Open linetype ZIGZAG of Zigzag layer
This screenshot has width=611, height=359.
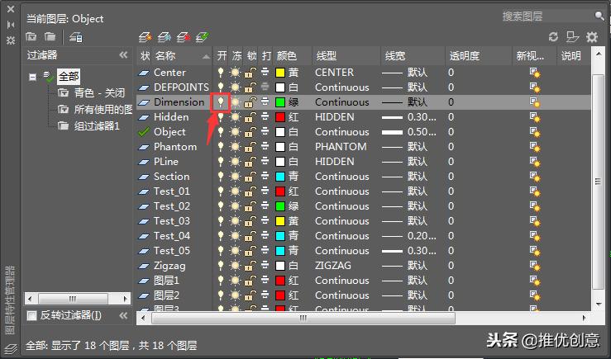pyautogui.click(x=332, y=266)
